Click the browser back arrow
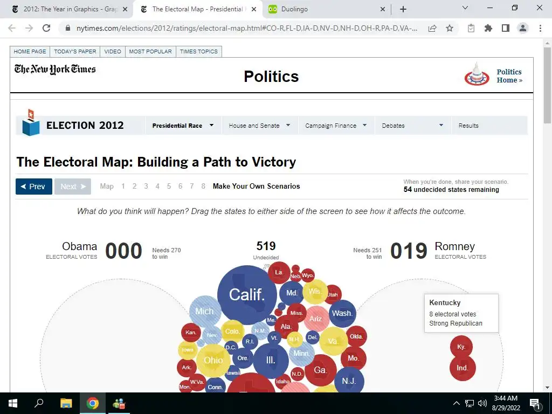 click(12, 28)
